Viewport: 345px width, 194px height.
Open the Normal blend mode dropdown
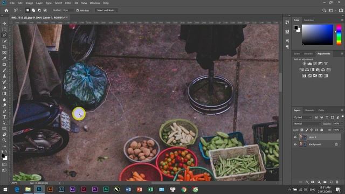[x=307, y=123]
